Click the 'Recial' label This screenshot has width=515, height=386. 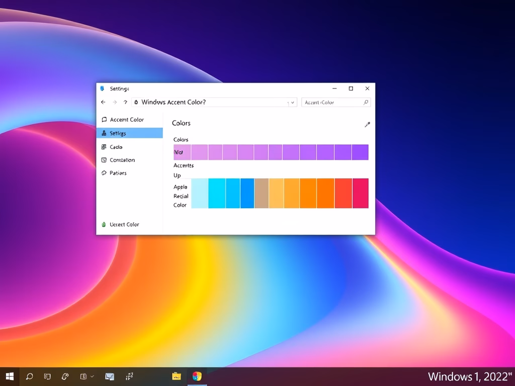pos(181,196)
